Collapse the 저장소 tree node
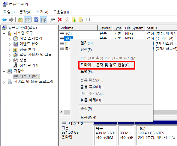The height and width of the screenshot is (146, 177). coord(4,71)
